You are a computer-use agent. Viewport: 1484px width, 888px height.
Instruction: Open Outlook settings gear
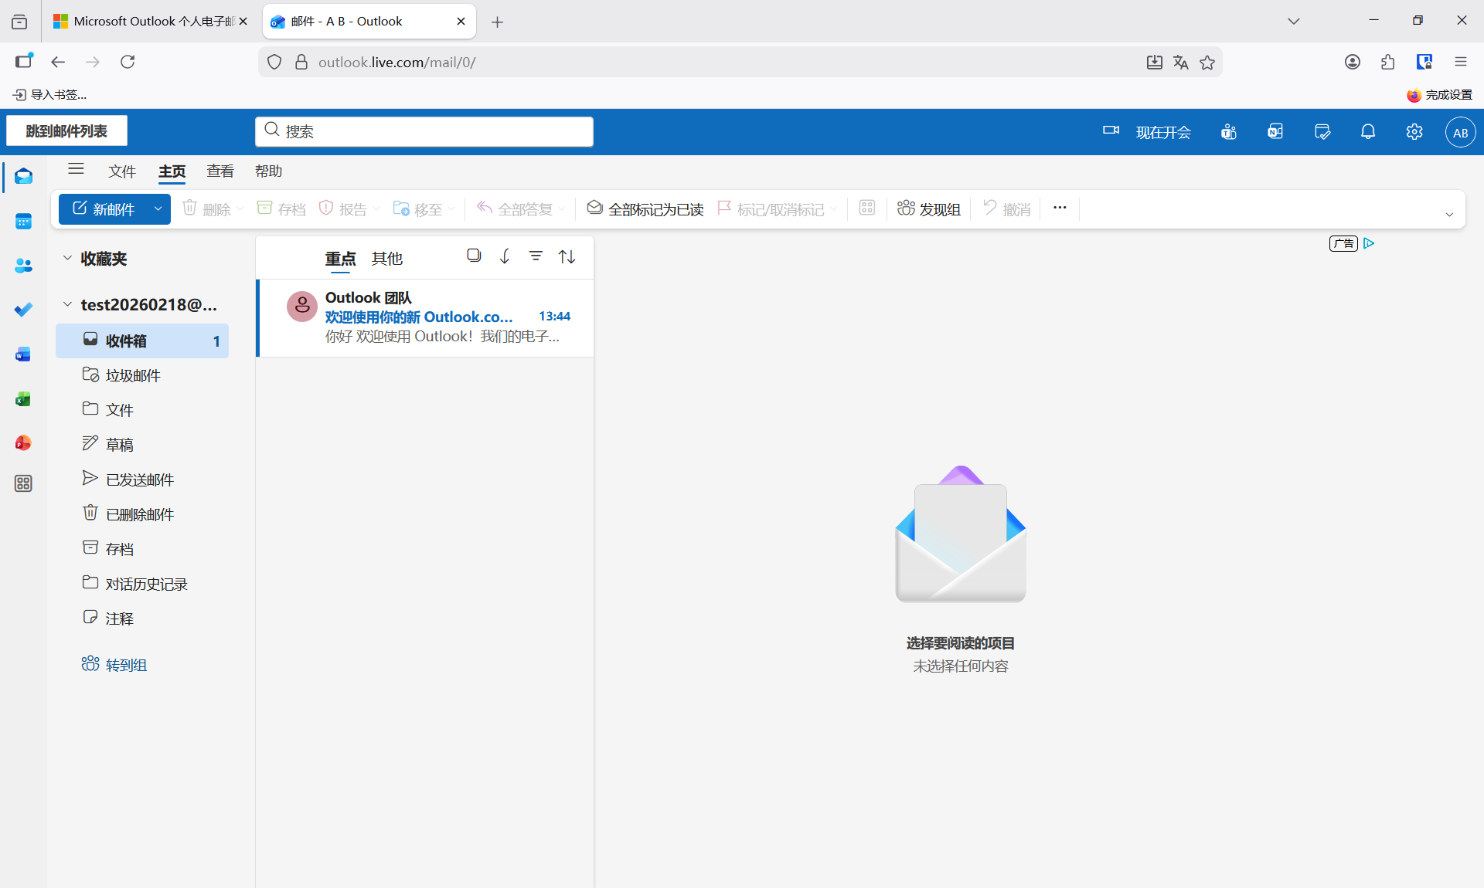pyautogui.click(x=1414, y=132)
